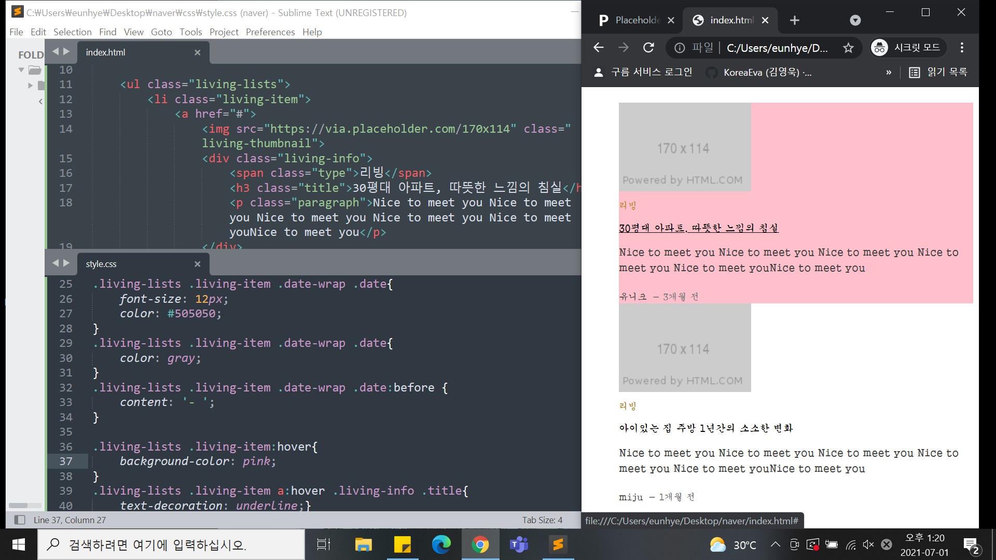Image resolution: width=996 pixels, height=560 pixels.
Task: Click Chrome reload page icon
Action: tap(648, 48)
